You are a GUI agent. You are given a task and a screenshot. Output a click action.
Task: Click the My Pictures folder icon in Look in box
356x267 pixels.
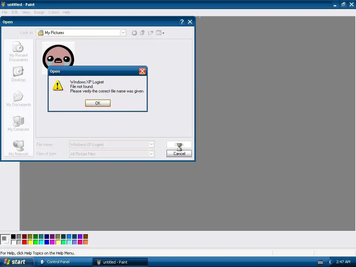41,33
